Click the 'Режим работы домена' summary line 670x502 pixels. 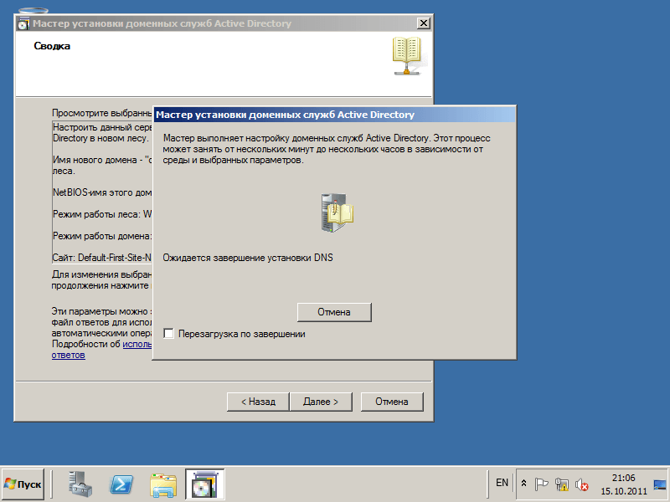101,236
